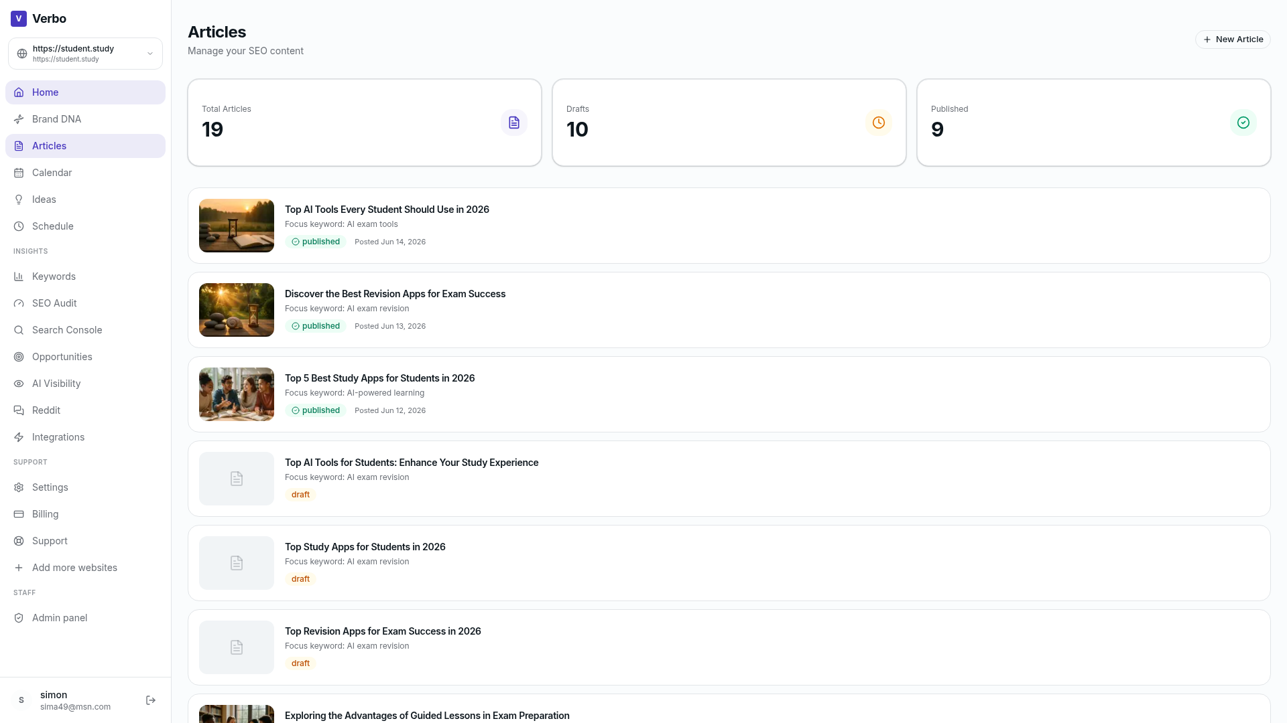The width and height of the screenshot is (1287, 723).
Task: Click the Total Articles document icon
Action: 514,123
